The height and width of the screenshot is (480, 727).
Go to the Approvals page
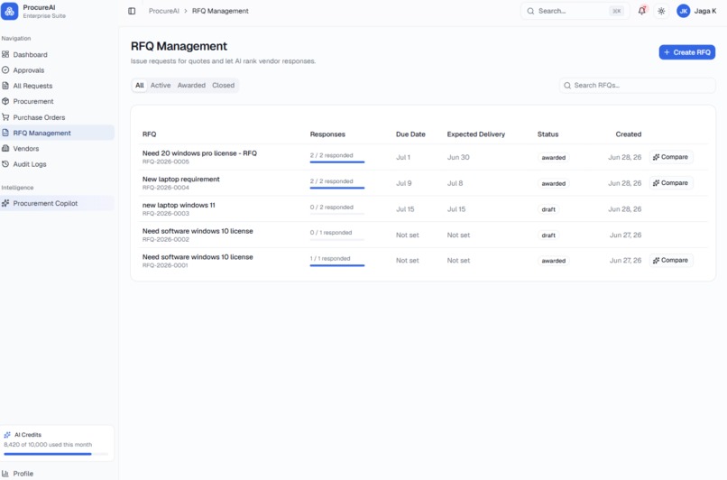(29, 70)
